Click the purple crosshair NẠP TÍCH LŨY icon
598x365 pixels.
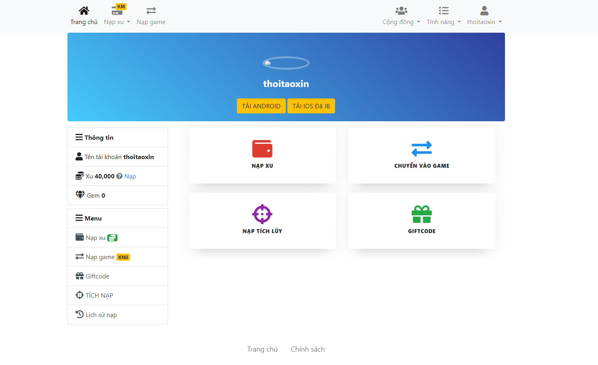[262, 214]
